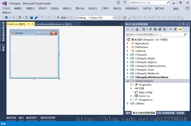Click the Pending Changes Filter clock icon
Viewport: 191px width, 126px height.
click(x=144, y=29)
